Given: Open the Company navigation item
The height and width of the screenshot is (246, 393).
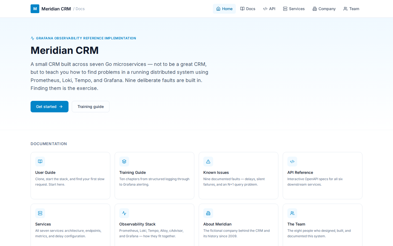Looking at the screenshot, I should (324, 9).
